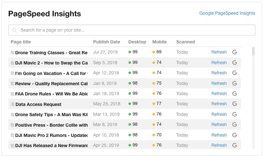
Task: Refresh the Drone Safety Tips scan
Action: click(219, 114)
